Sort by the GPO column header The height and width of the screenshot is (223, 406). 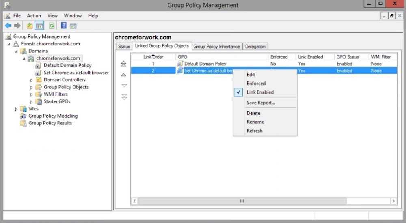coord(222,57)
